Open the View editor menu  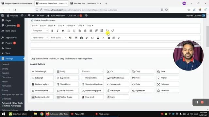61,26
